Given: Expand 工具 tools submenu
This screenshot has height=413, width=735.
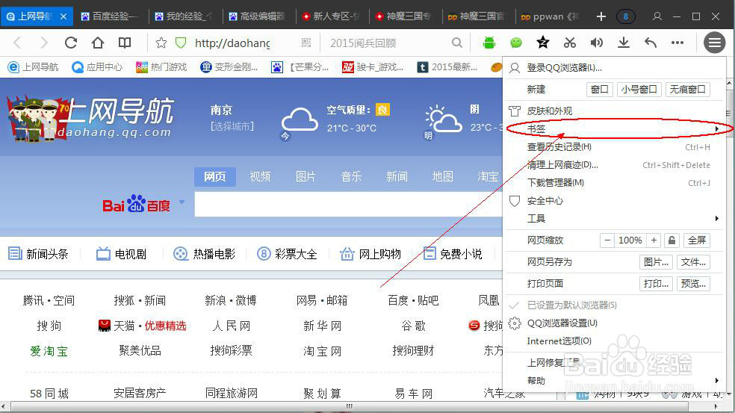Looking at the screenshot, I should pyautogui.click(x=615, y=219).
